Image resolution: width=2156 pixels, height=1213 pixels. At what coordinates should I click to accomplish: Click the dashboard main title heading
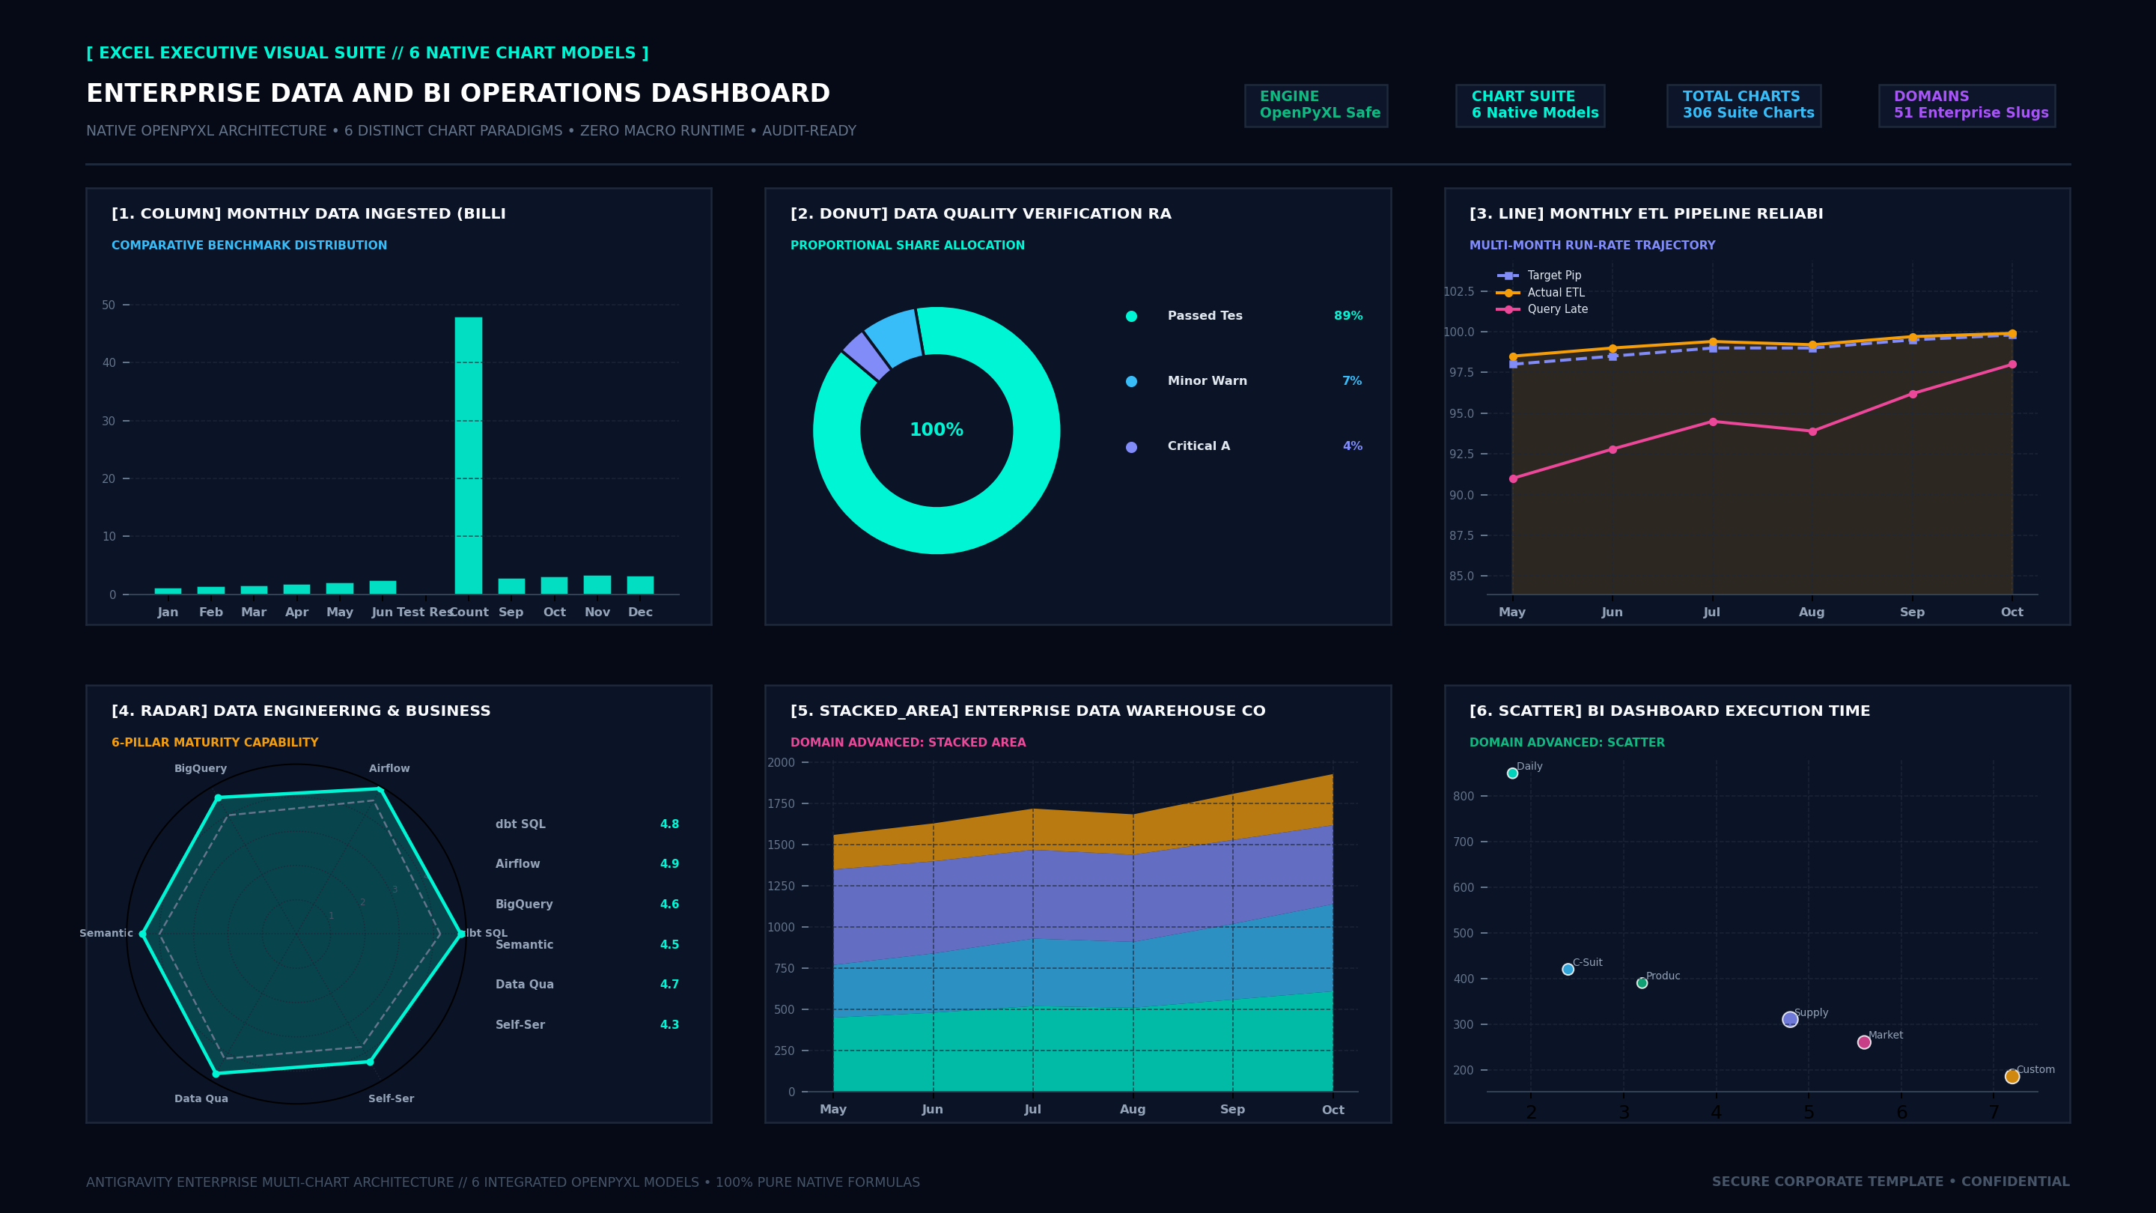[458, 94]
